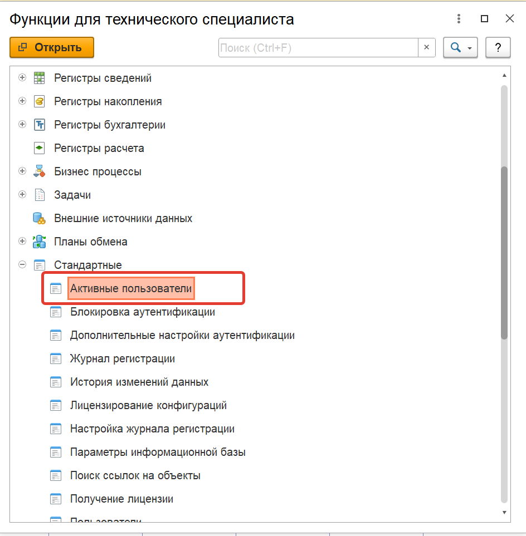Click the Бизнес процессы icon

(x=40, y=171)
